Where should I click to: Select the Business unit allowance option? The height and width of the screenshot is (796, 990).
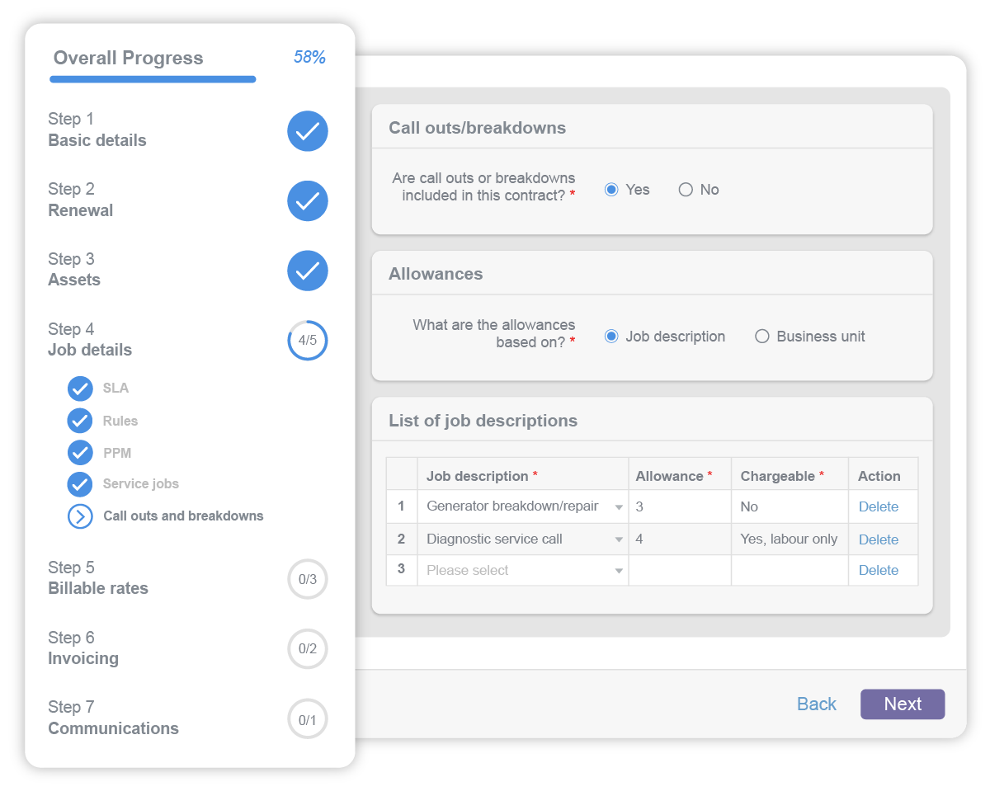click(762, 337)
